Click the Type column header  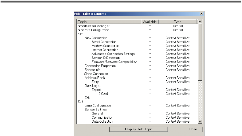(177, 22)
